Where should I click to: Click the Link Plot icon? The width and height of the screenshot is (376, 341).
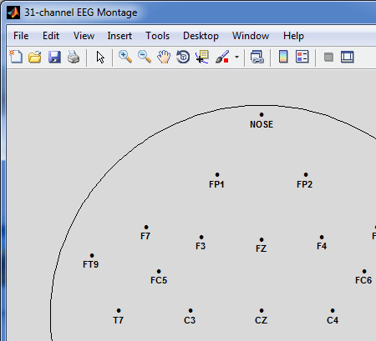[257, 57]
